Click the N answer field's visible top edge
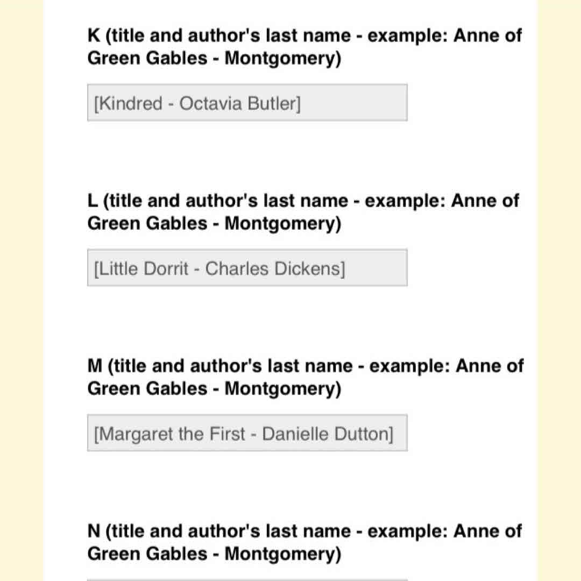The height and width of the screenshot is (581, 581). pos(247,579)
